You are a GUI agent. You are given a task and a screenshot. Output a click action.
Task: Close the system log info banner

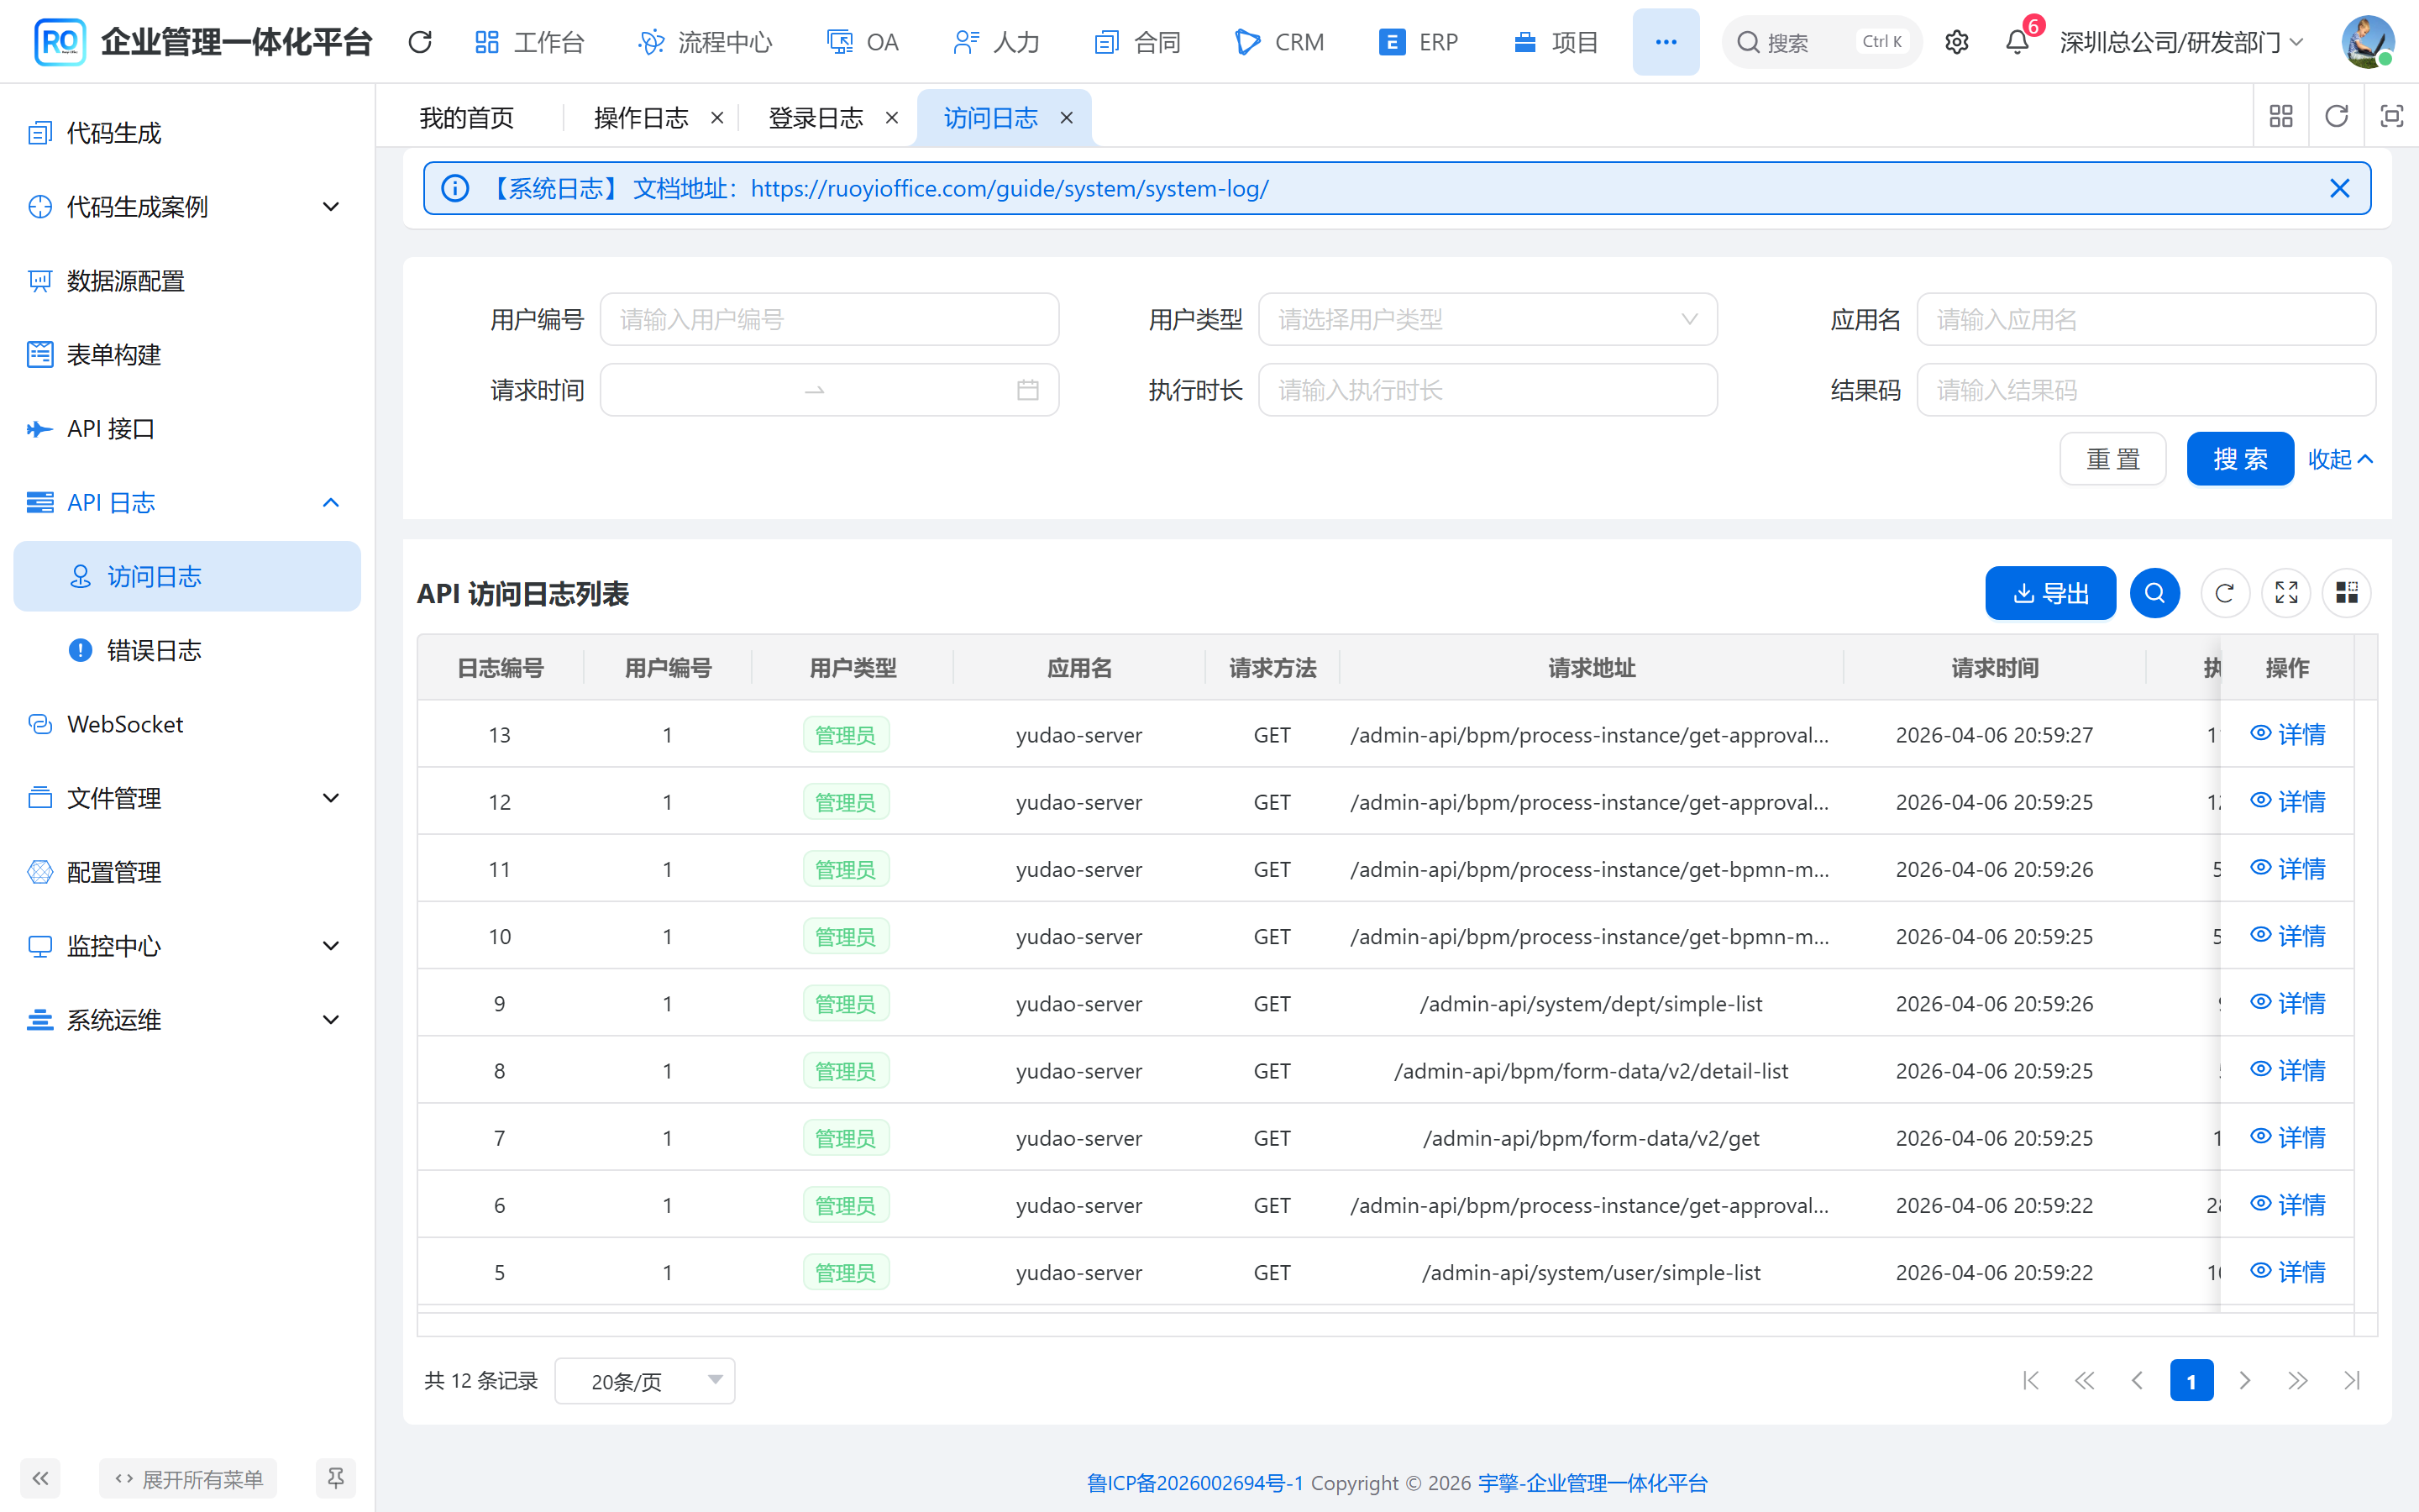[2339, 188]
